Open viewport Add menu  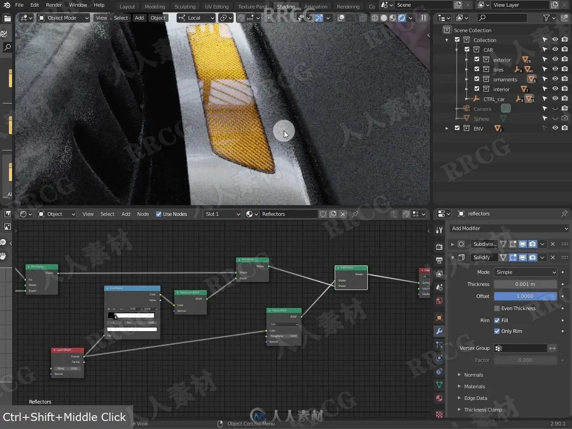pyautogui.click(x=139, y=18)
